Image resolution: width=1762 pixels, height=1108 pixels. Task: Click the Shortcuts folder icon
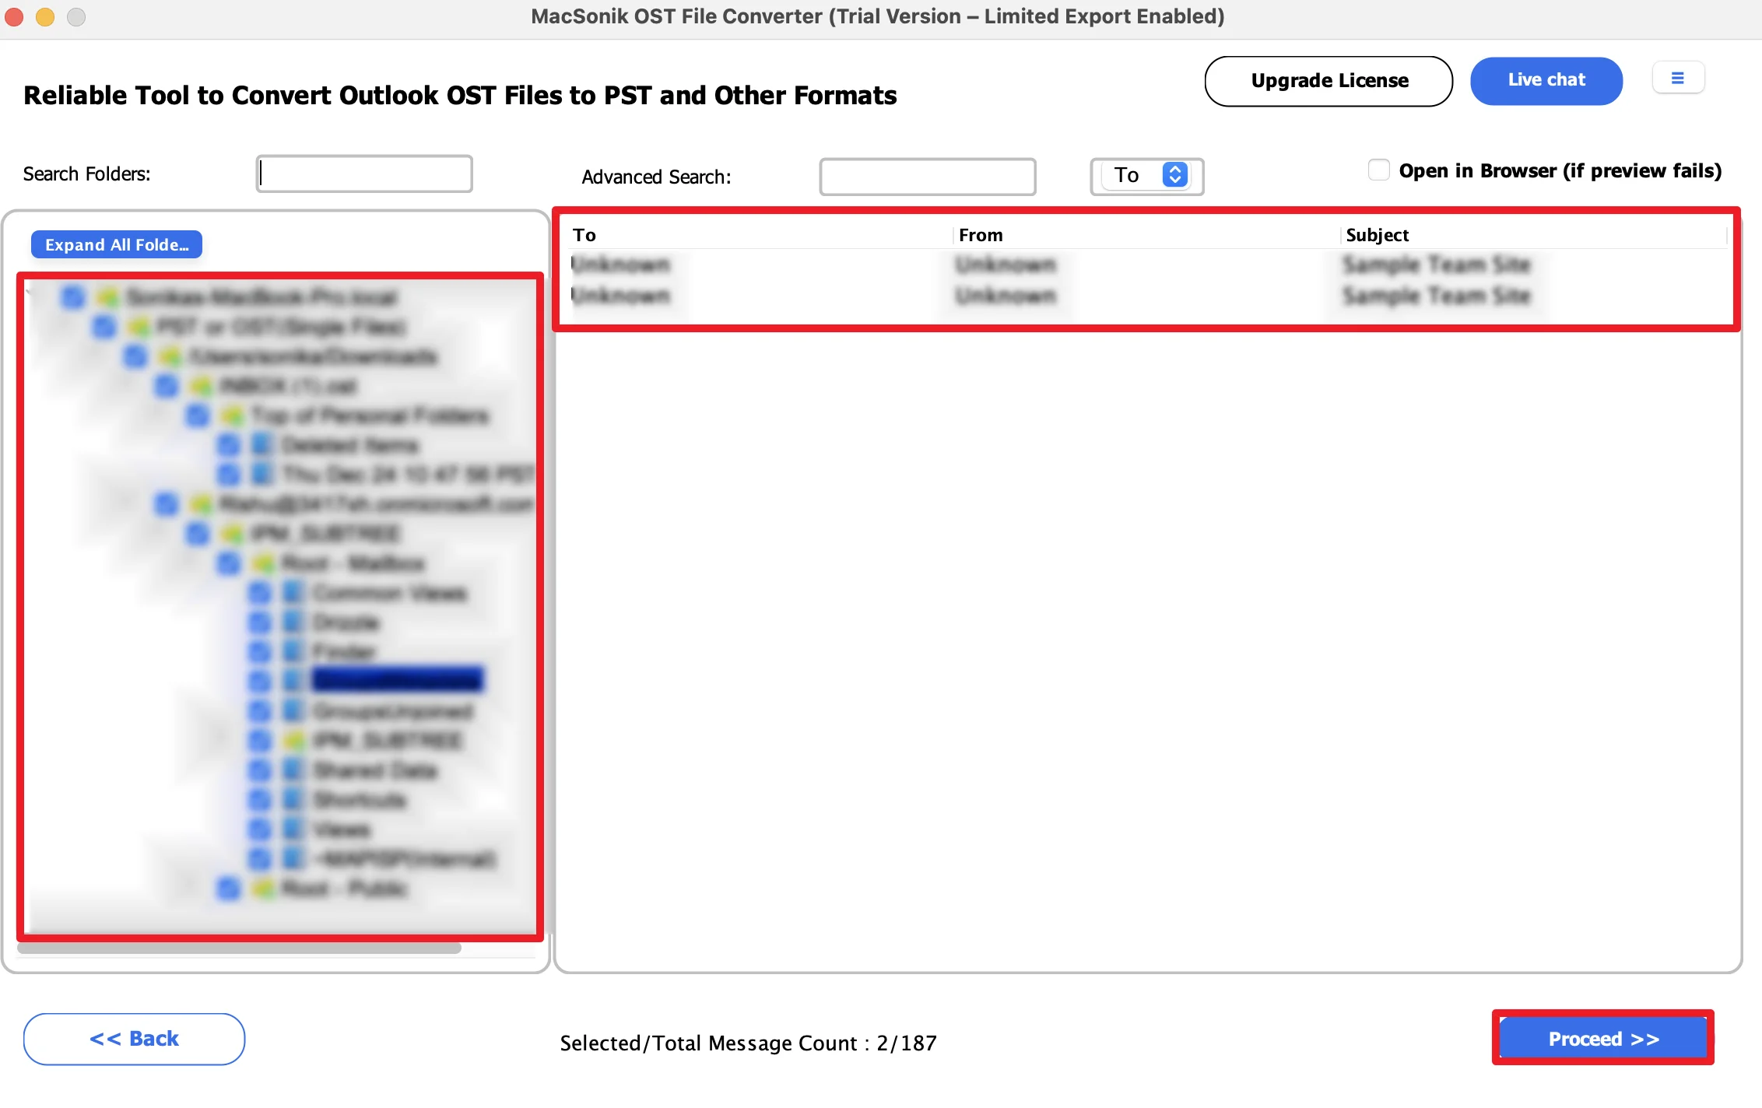point(293,800)
